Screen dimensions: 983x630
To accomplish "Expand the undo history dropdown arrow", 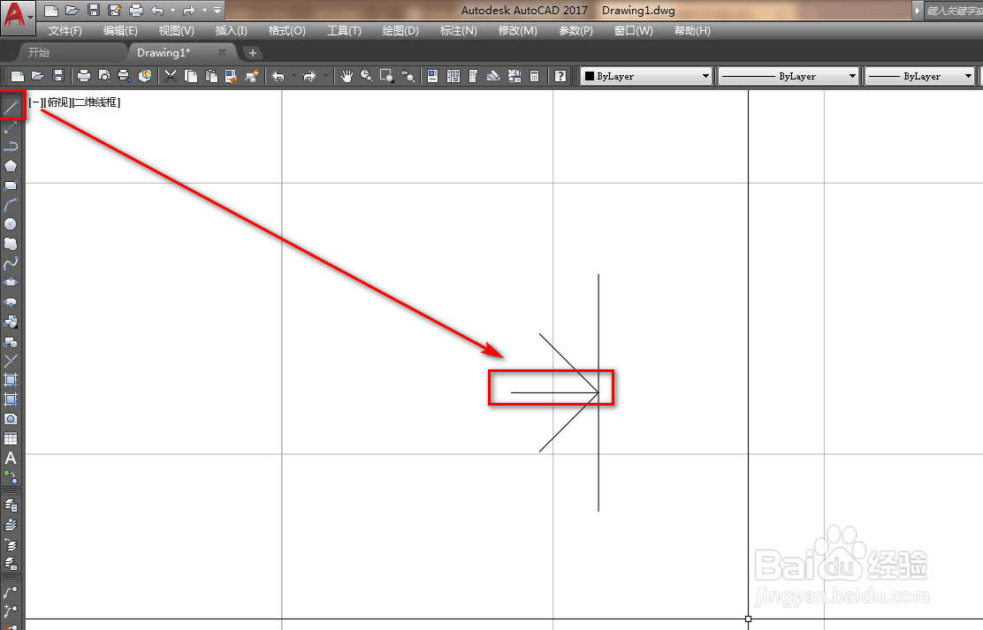I will [293, 77].
